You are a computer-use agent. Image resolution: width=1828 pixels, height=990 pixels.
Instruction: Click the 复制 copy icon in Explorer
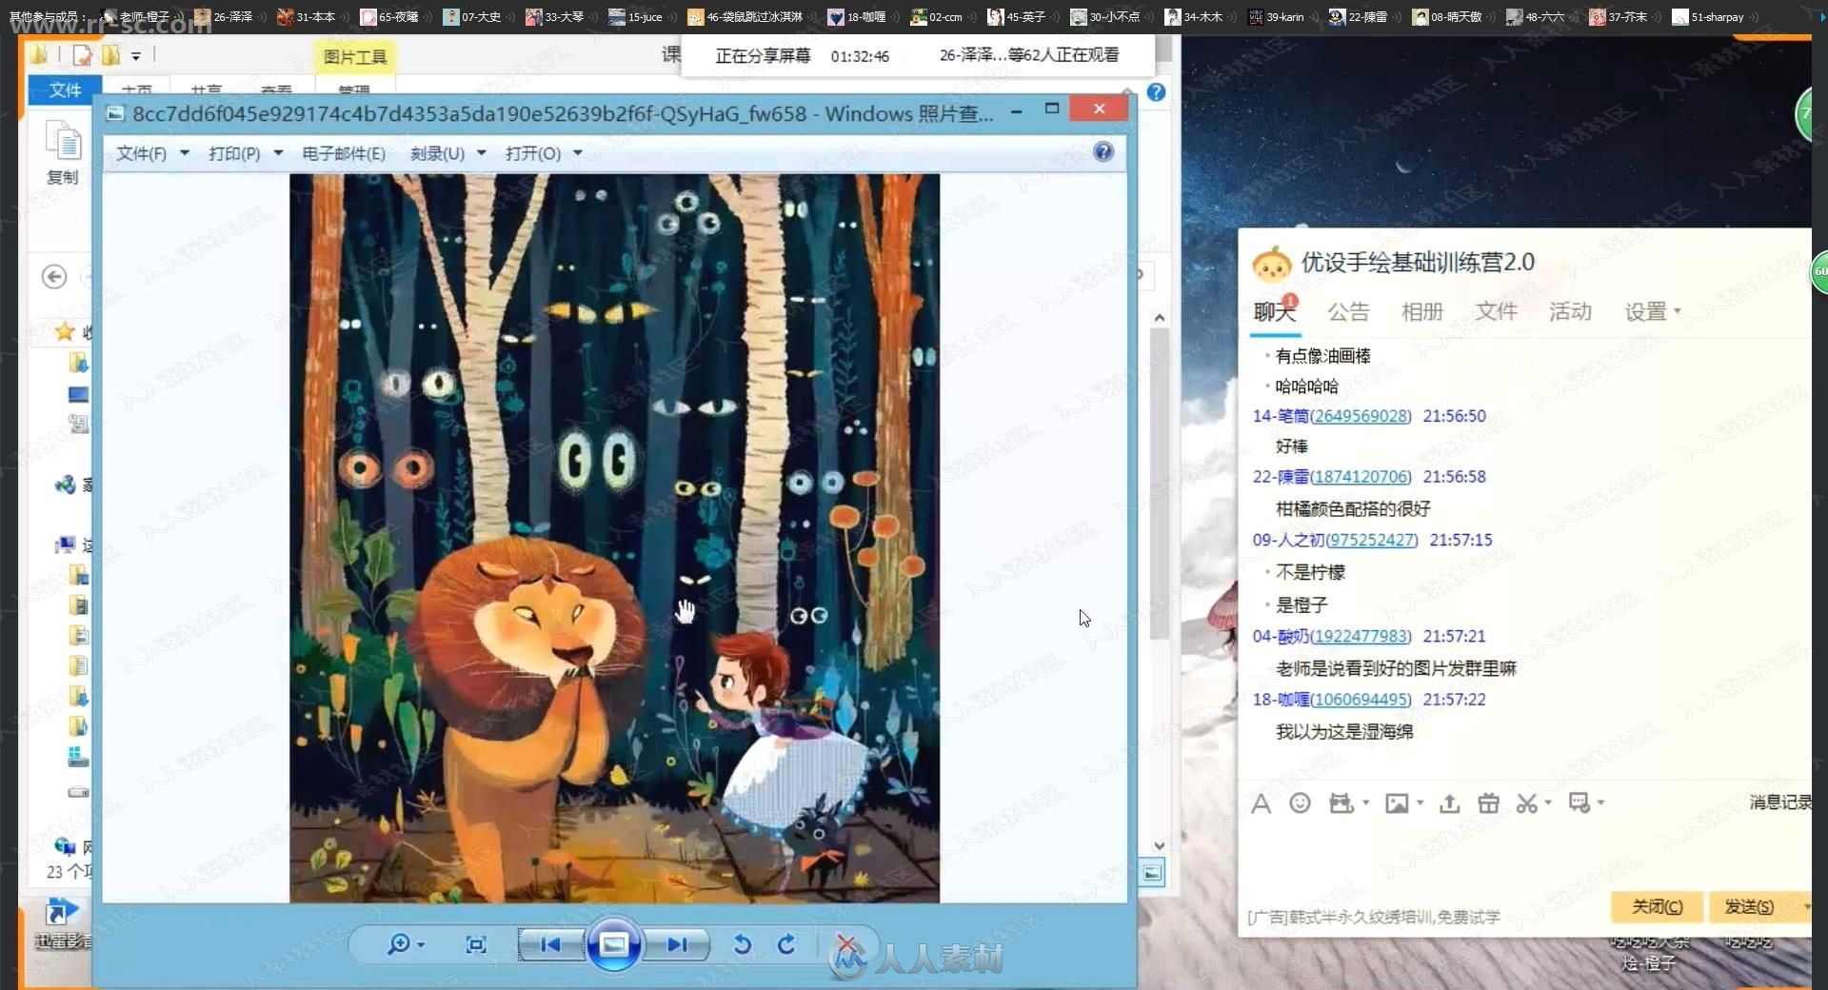pos(63,152)
